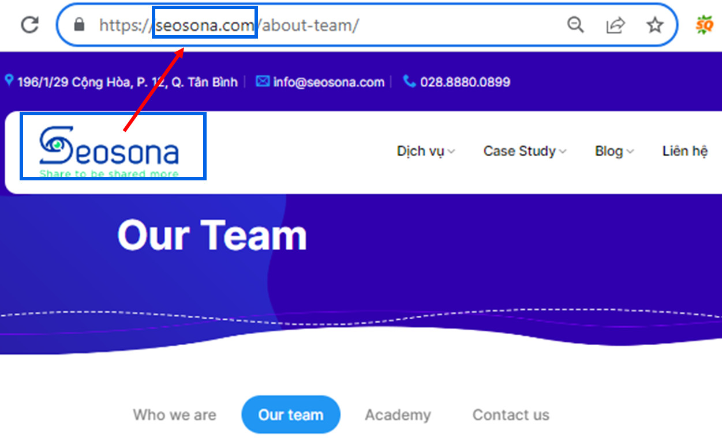
Task: Open the zoom magnifier icon in address bar
Action: click(575, 25)
